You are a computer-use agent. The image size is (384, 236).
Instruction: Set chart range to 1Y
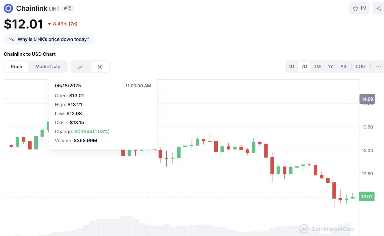tap(330, 67)
